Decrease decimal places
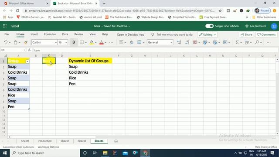The height and width of the screenshot is (157, 279). coord(187,42)
